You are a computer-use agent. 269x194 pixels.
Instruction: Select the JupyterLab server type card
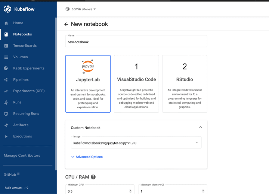pos(88,84)
